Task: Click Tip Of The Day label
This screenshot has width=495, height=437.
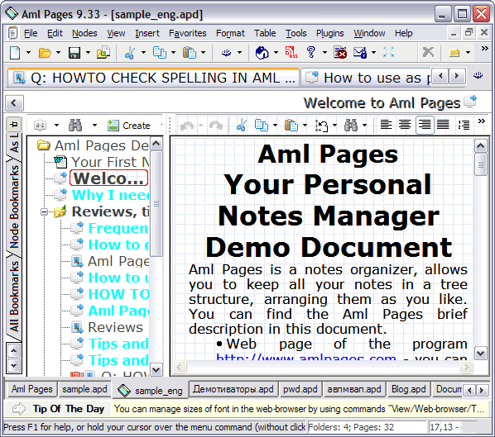Action: click(69, 409)
